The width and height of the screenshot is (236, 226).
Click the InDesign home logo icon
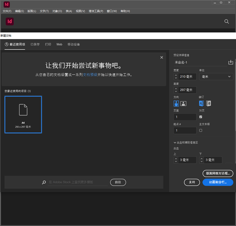[x=10, y=22]
